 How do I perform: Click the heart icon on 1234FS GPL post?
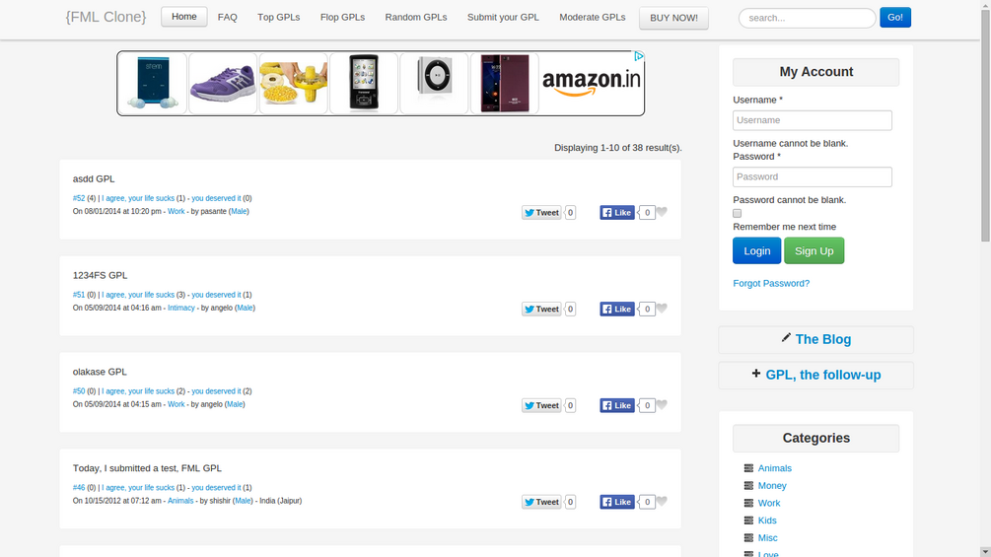click(662, 309)
